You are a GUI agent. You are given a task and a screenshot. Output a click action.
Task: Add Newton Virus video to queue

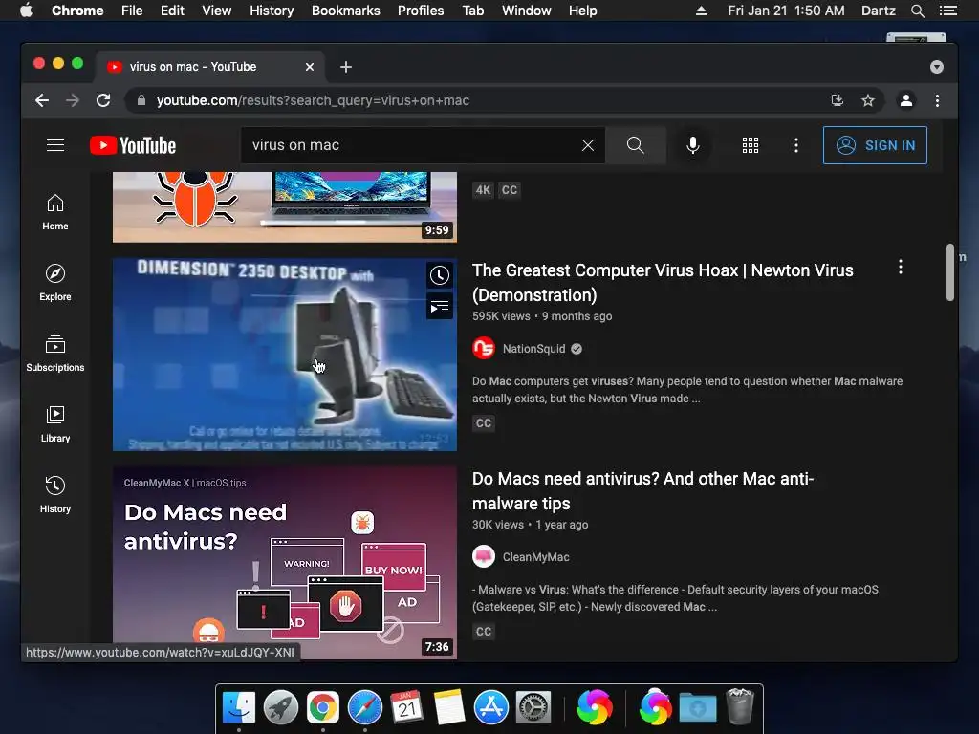coord(440,307)
